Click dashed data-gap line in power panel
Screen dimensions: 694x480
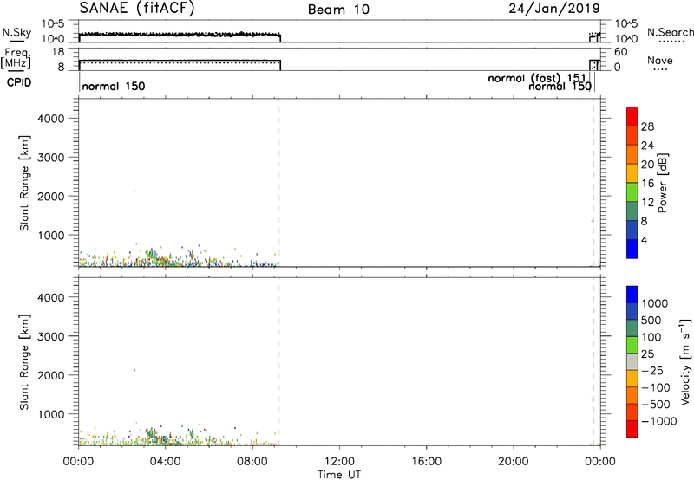coord(279,183)
